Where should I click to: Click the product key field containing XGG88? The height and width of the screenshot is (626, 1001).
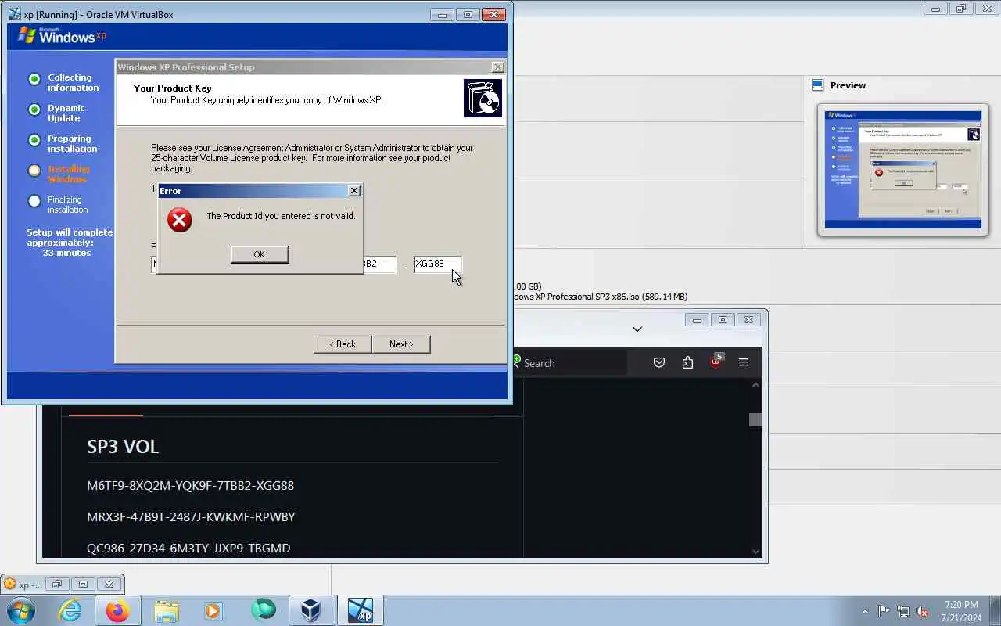[x=437, y=264]
